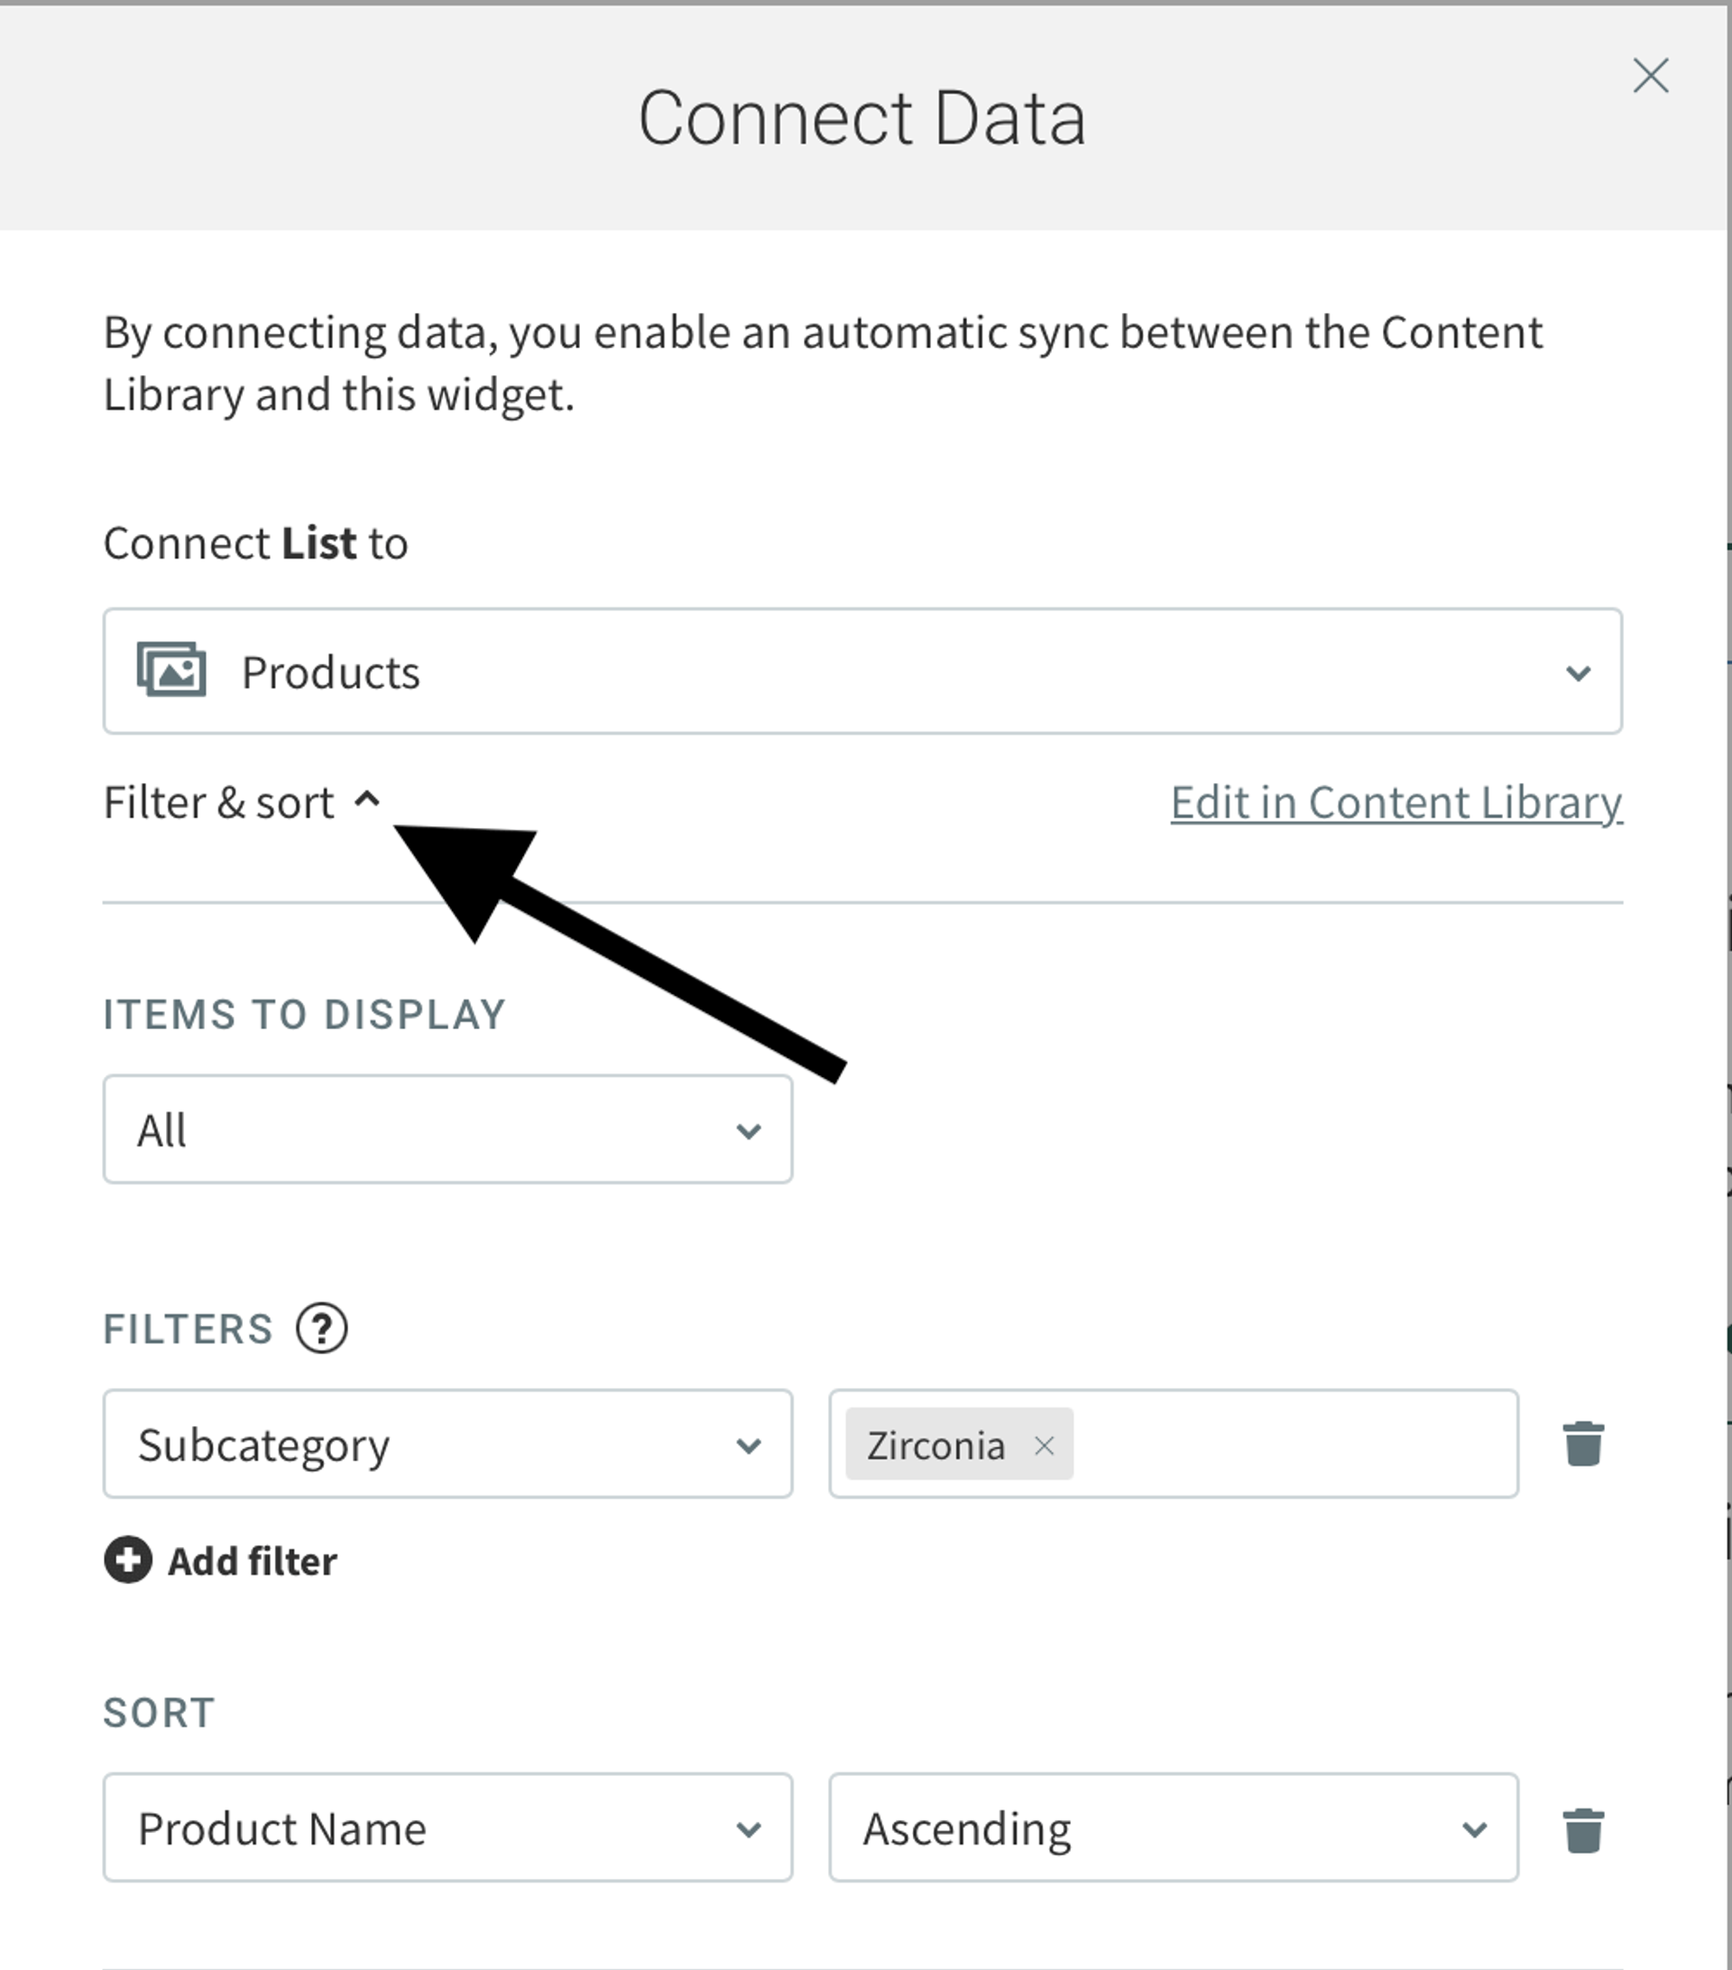Close the Connect Data dialog
1732x1970 pixels.
point(1650,75)
